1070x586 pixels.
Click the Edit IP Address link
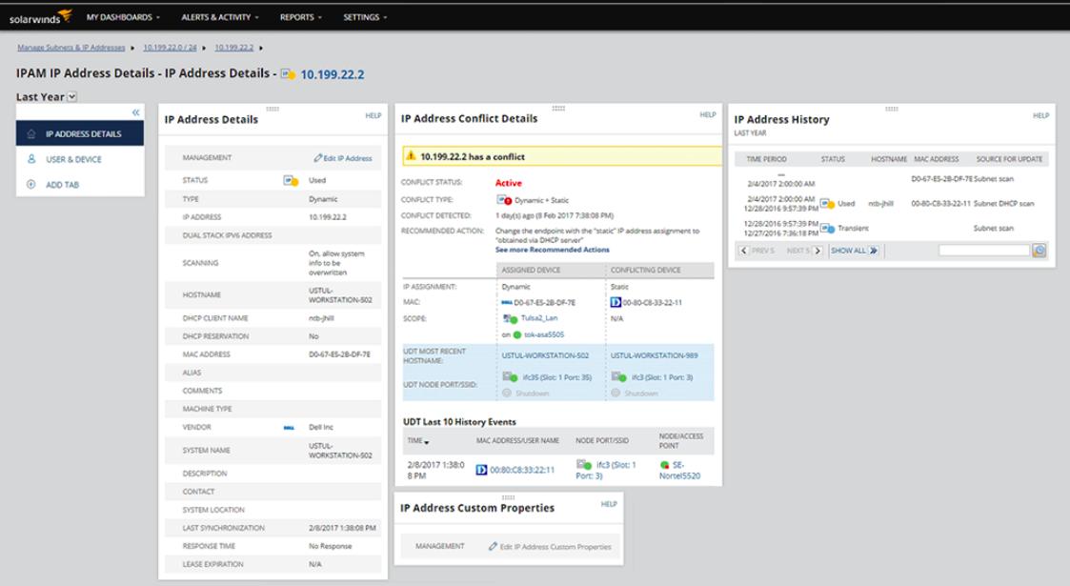[x=343, y=158]
